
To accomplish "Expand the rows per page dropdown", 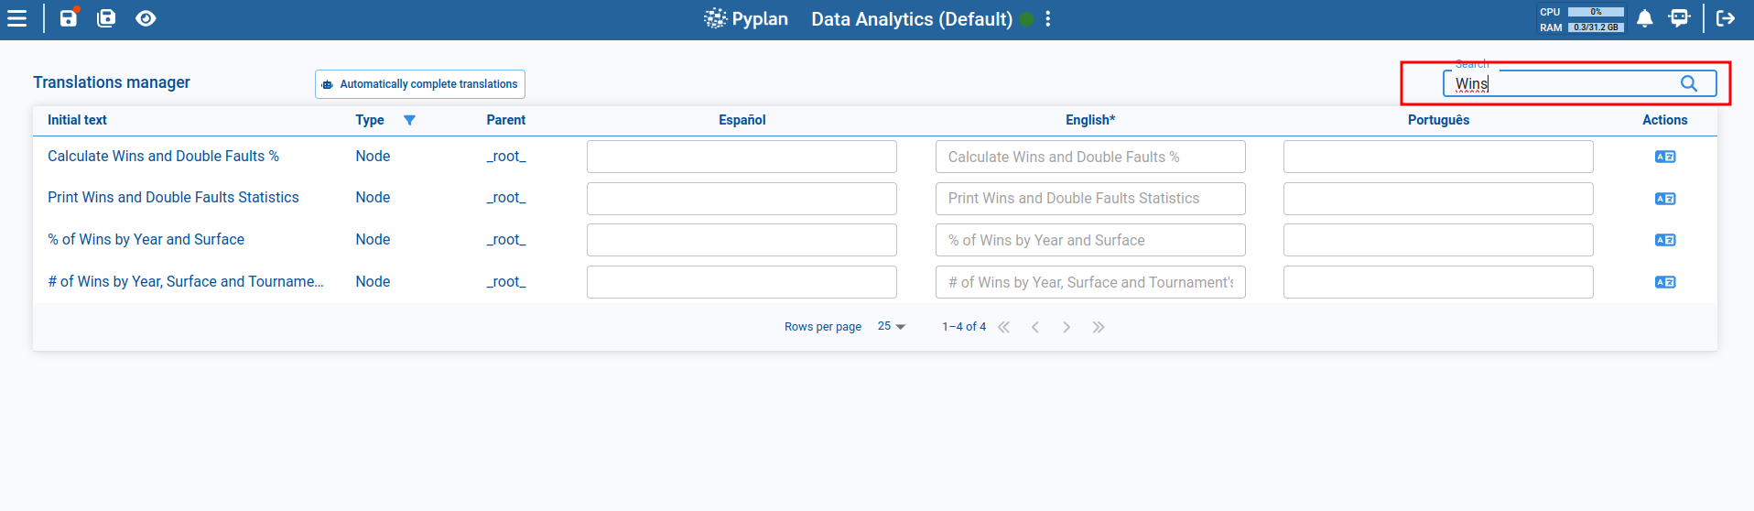I will tap(891, 327).
